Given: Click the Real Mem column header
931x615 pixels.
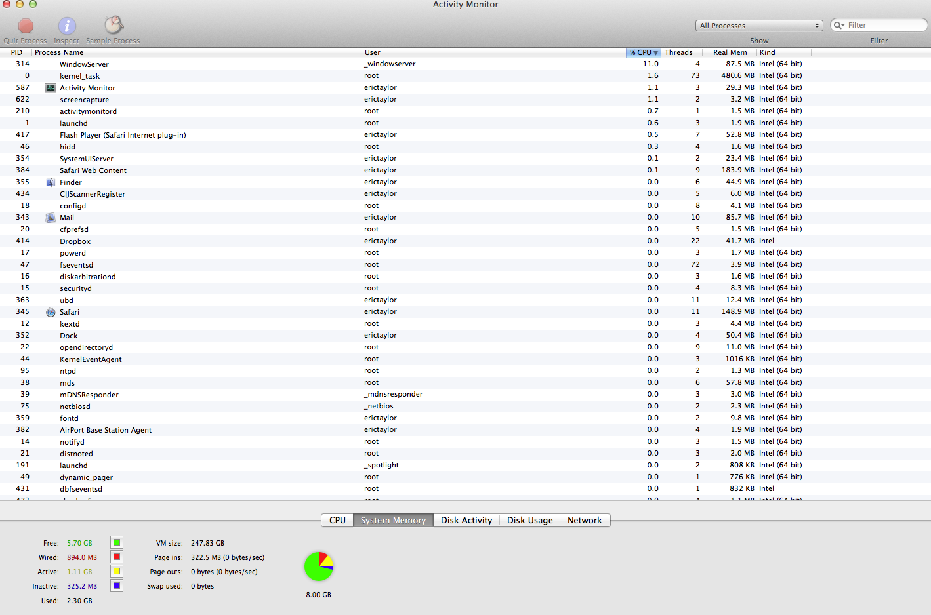Looking at the screenshot, I should click(730, 52).
